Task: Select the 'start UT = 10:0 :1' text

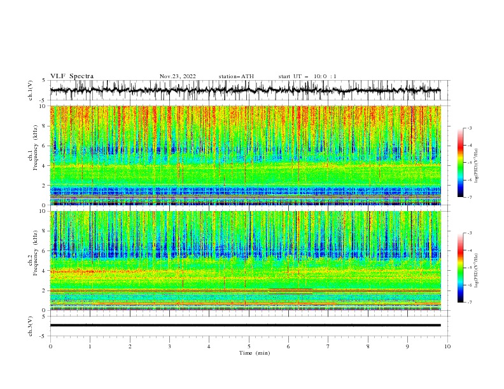Action: (x=307, y=76)
